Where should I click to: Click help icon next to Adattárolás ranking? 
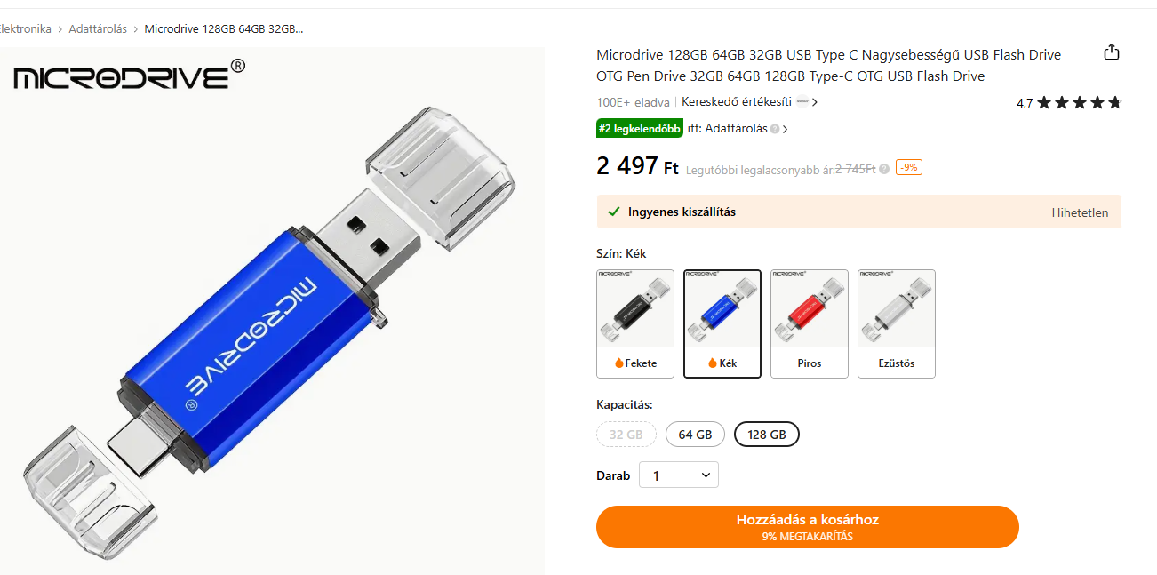[x=775, y=129]
